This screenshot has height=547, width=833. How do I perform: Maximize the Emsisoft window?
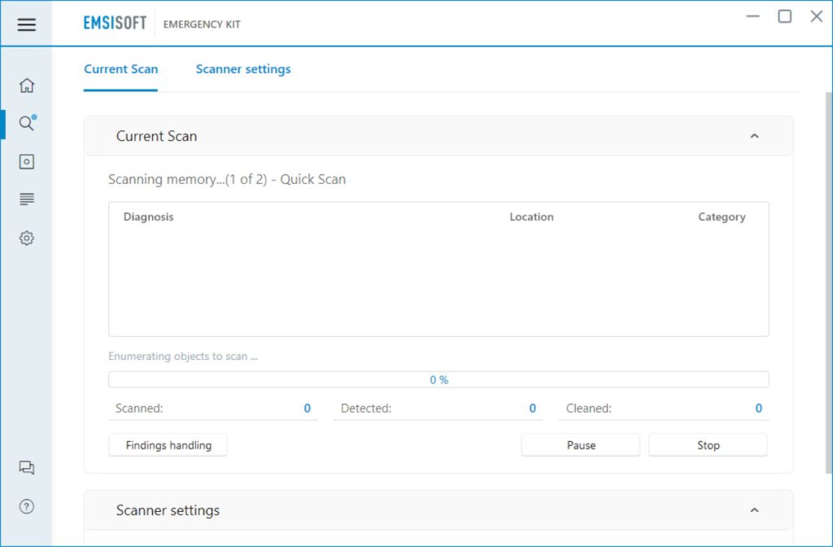[785, 16]
